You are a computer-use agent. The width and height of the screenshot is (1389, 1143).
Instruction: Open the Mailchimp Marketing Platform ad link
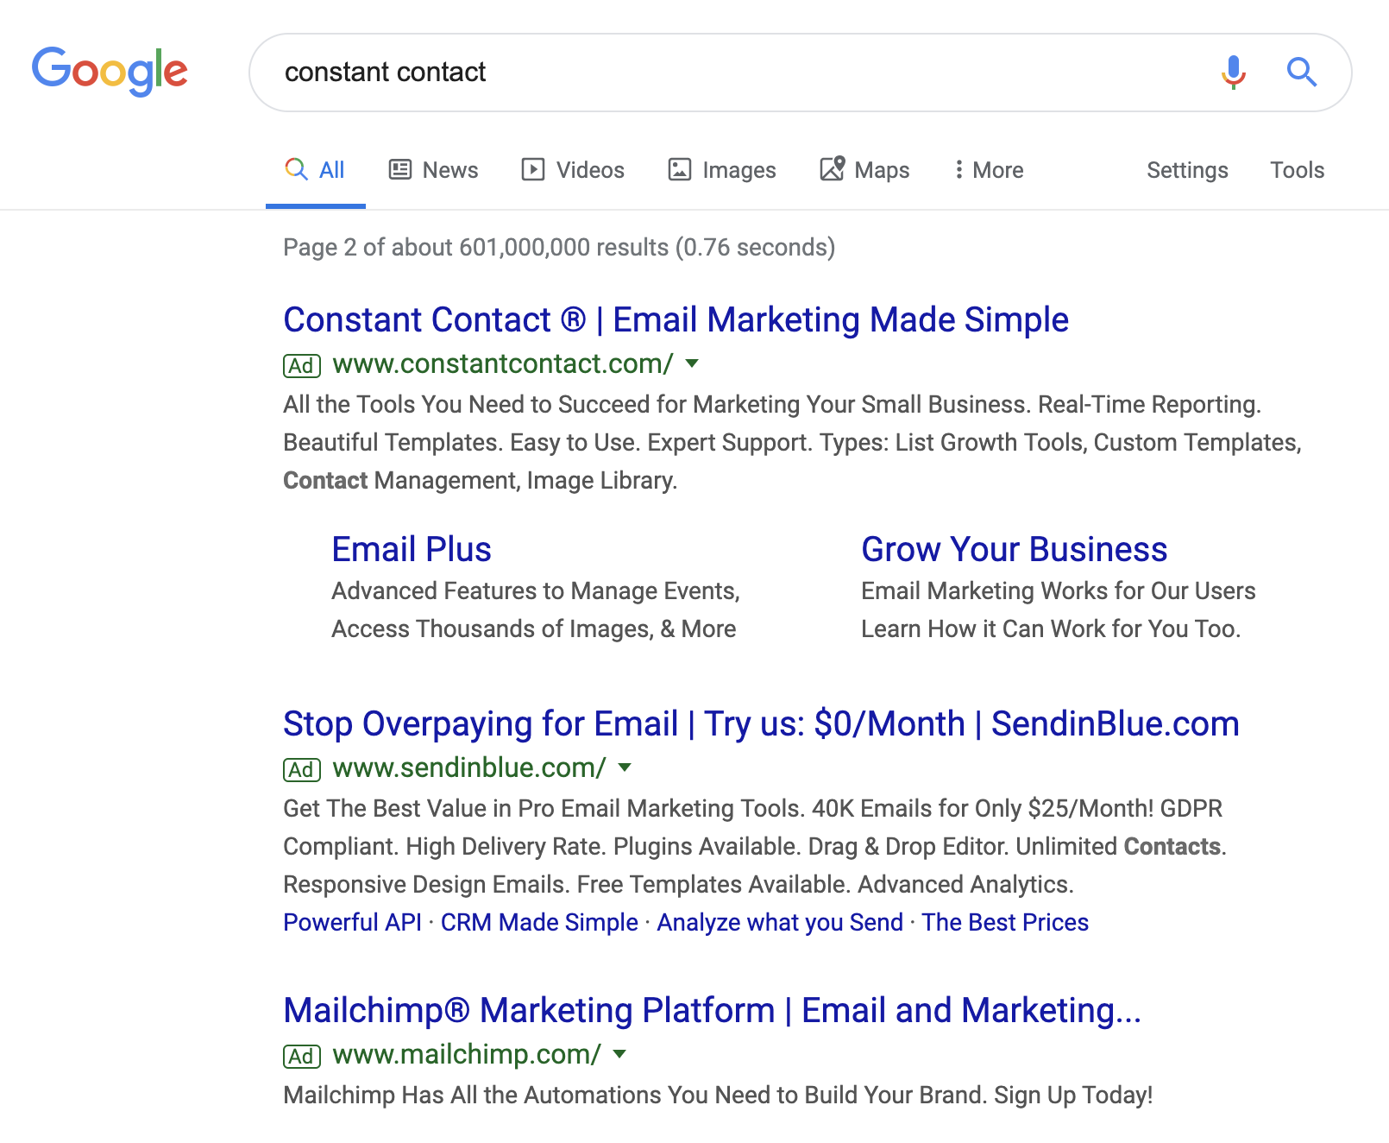712,1010
